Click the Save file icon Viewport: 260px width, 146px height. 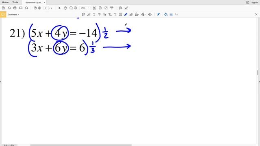[x=3, y=8]
